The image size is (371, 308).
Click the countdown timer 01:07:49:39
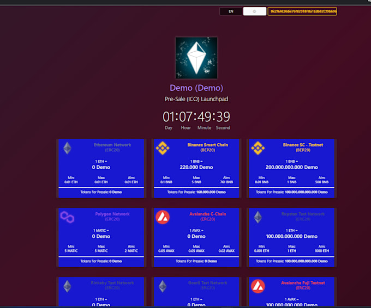196,116
